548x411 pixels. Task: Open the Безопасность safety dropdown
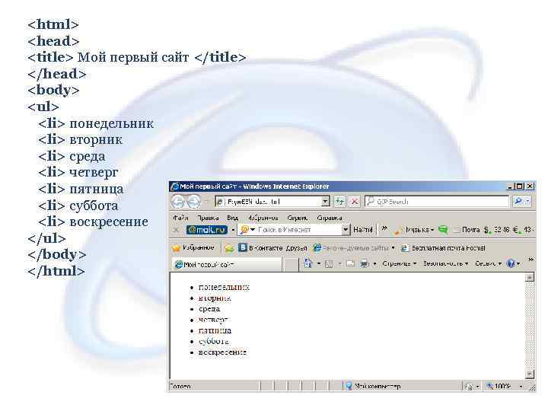tap(445, 263)
